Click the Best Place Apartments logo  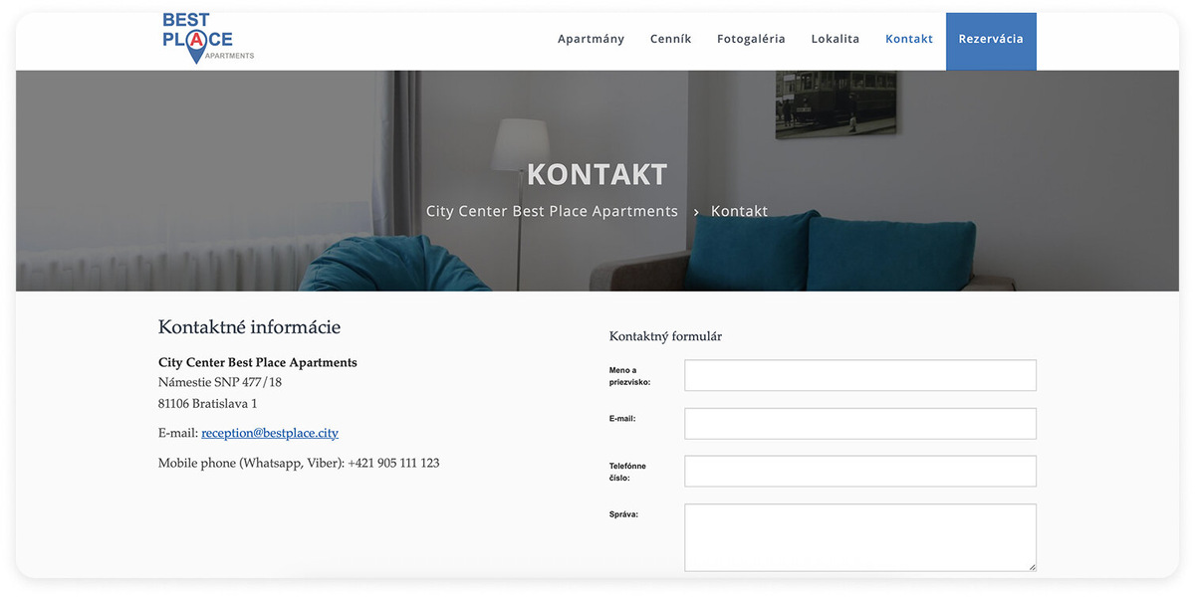pos(207,39)
